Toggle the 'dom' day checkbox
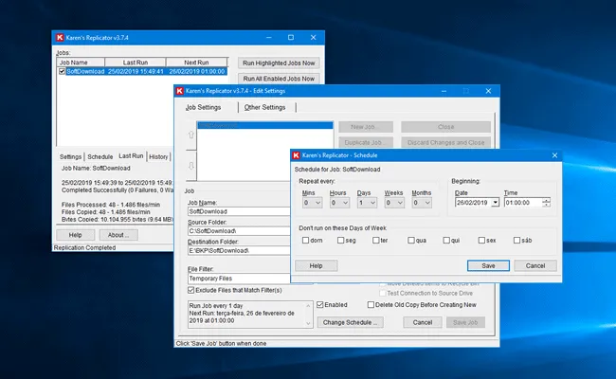The image size is (616, 379). point(305,241)
